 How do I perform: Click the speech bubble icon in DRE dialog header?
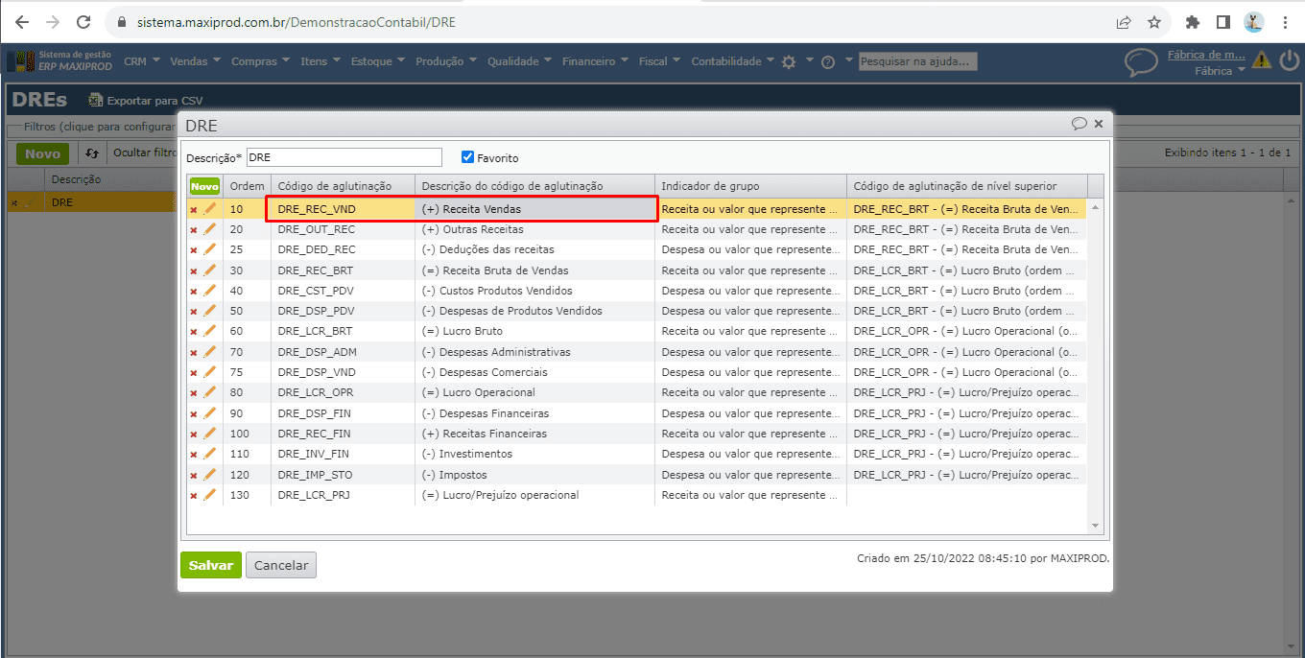tap(1080, 124)
